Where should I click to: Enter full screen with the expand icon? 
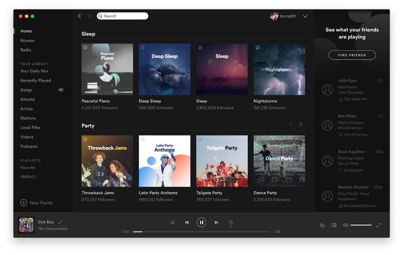point(378,225)
